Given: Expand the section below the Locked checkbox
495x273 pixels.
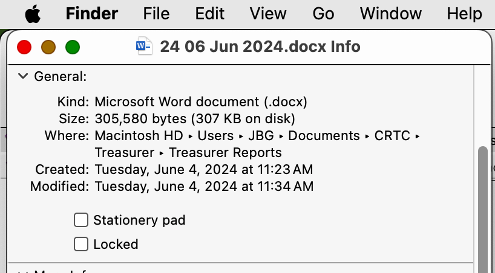Looking at the screenshot, I should [x=23, y=271].
